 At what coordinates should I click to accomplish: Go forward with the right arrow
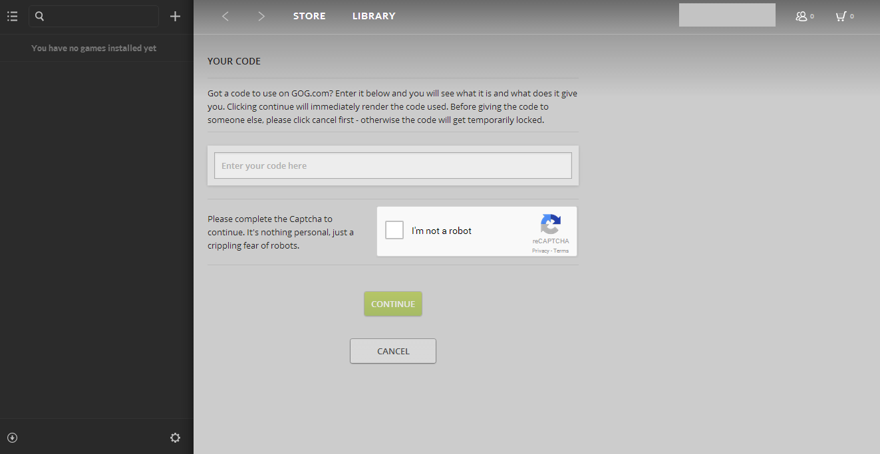(x=261, y=17)
